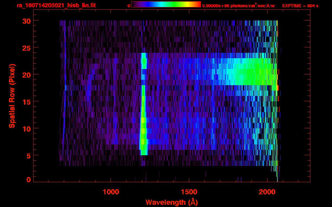Click the 5.00000e+06 photons colorbar maximum label
Viewport: 332px width, 207px height.
[x=238, y=6]
